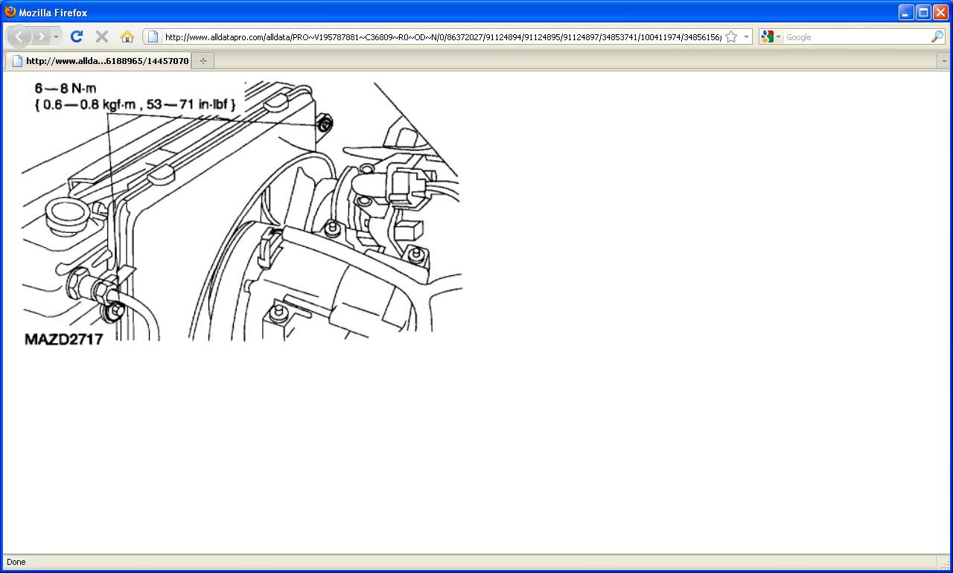Stop loading the page

click(102, 36)
